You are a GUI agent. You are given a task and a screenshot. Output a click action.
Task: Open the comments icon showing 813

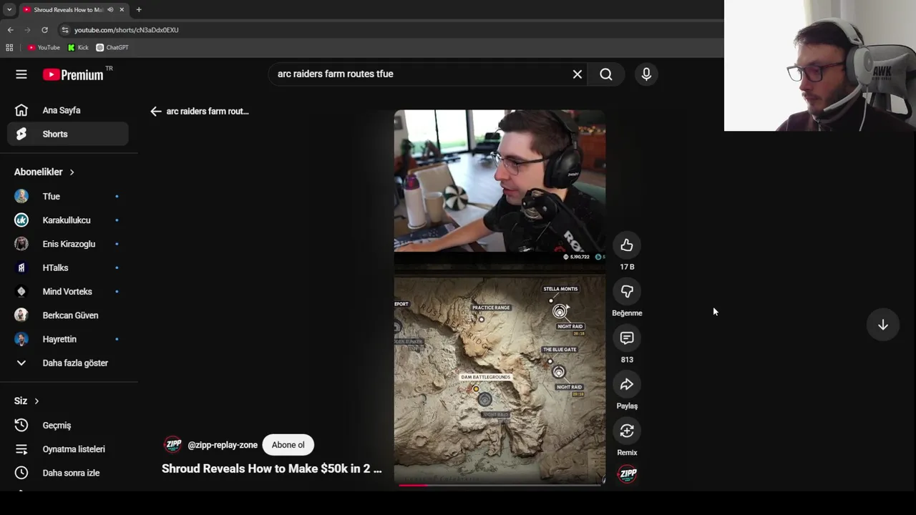627,338
